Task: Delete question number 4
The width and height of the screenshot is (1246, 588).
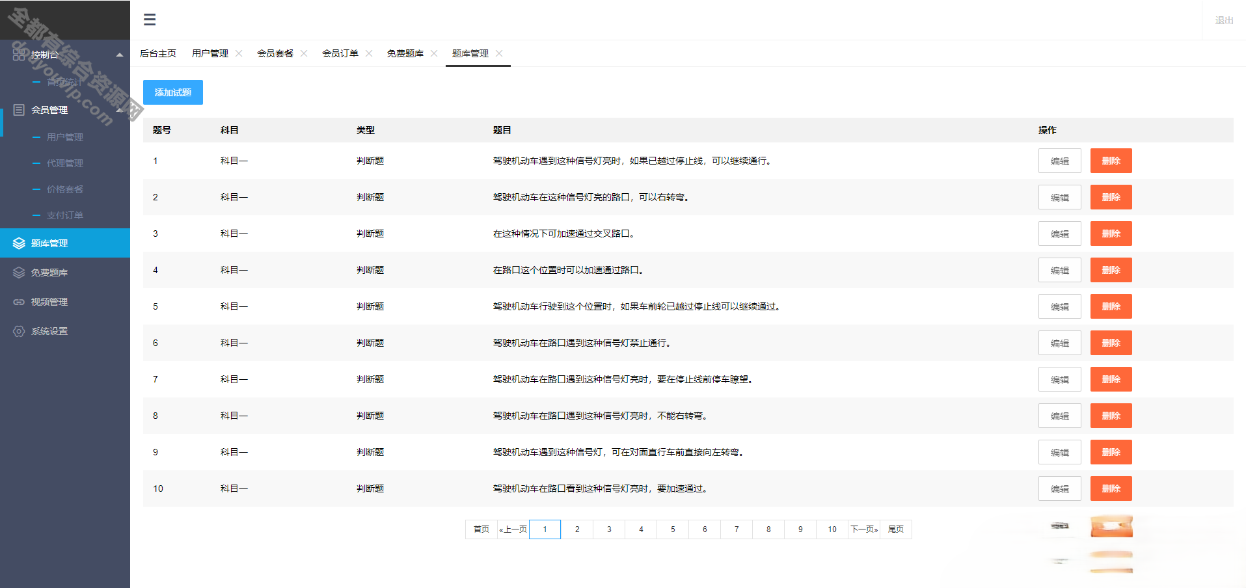Action: point(1111,270)
